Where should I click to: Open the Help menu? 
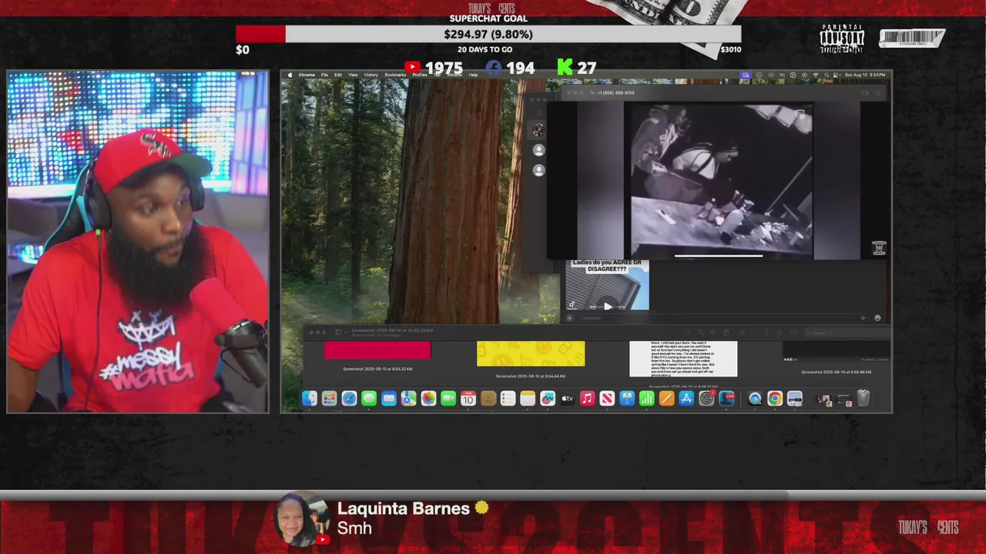tap(473, 75)
